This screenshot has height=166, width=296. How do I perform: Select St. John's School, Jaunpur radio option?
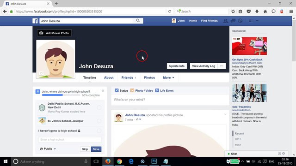(x=99, y=121)
